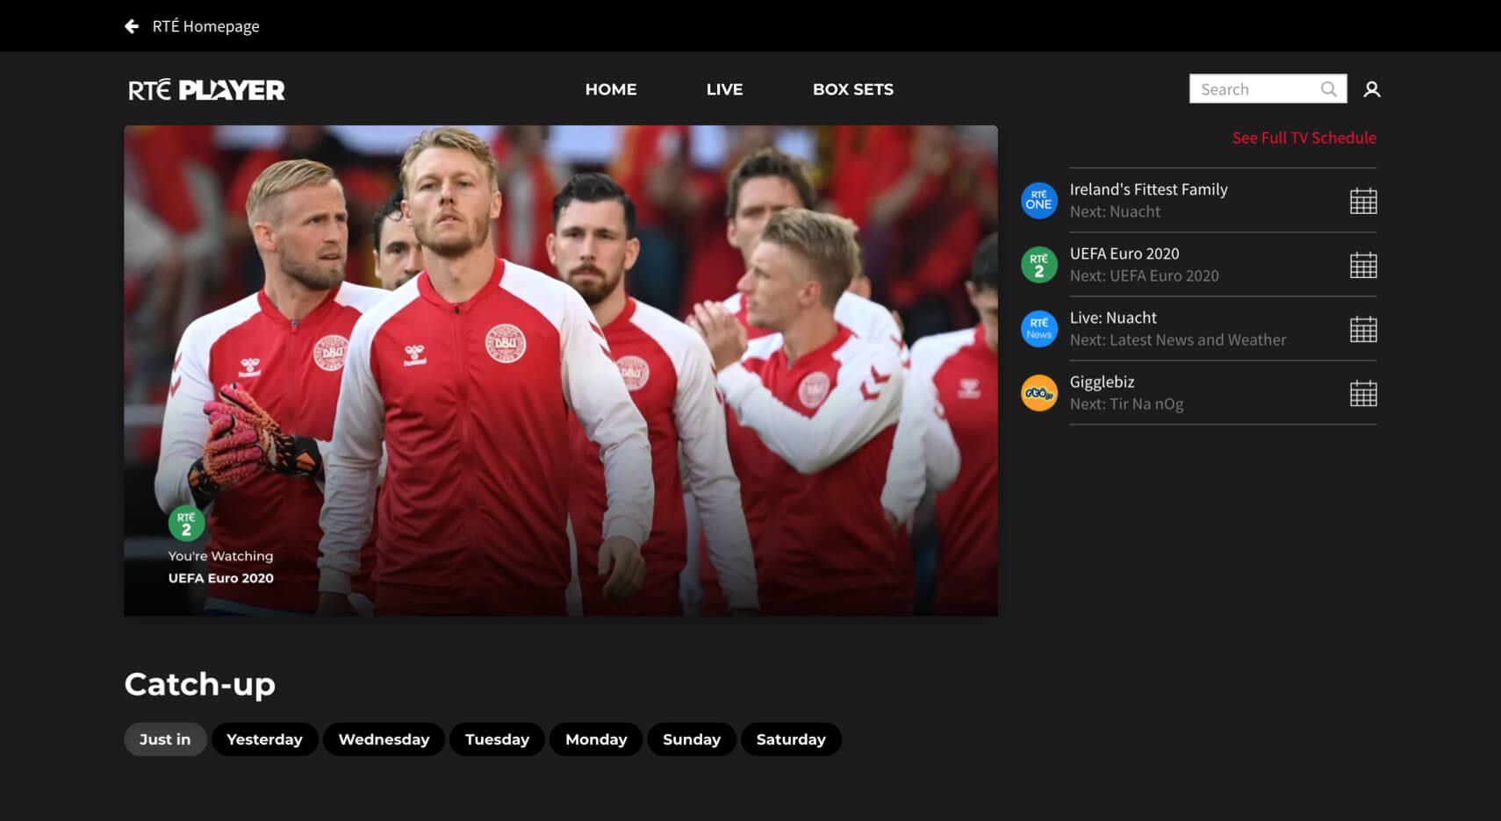The image size is (1501, 821).
Task: Open the calendar for Ireland's Fittest Family
Action: click(1363, 201)
